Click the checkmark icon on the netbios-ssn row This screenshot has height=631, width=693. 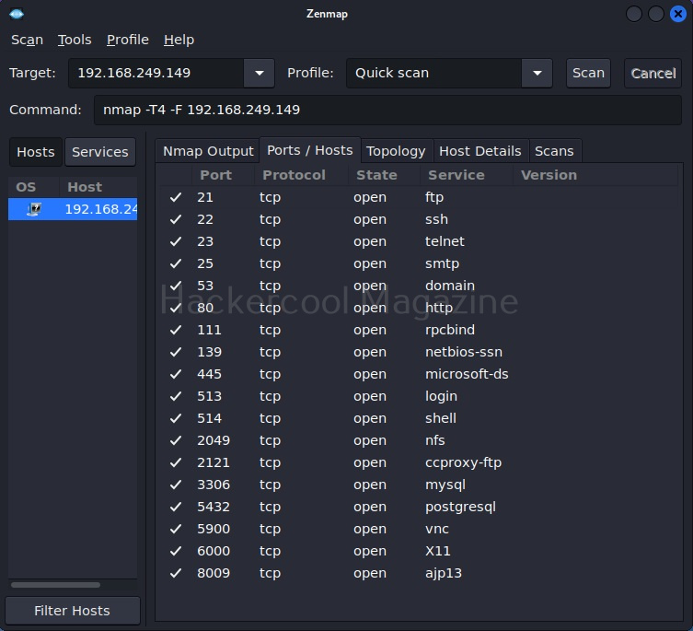[176, 352]
